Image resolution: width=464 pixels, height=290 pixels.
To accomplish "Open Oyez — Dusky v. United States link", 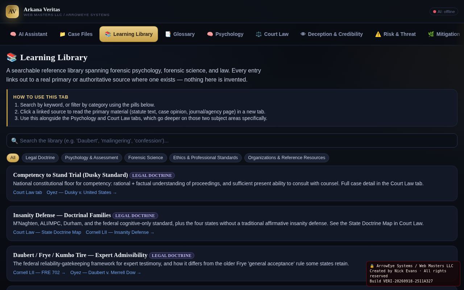I will pos(82,192).
